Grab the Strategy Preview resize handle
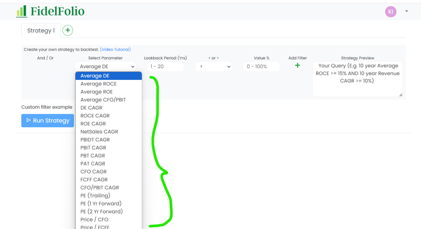421x229 pixels. pos(401,95)
